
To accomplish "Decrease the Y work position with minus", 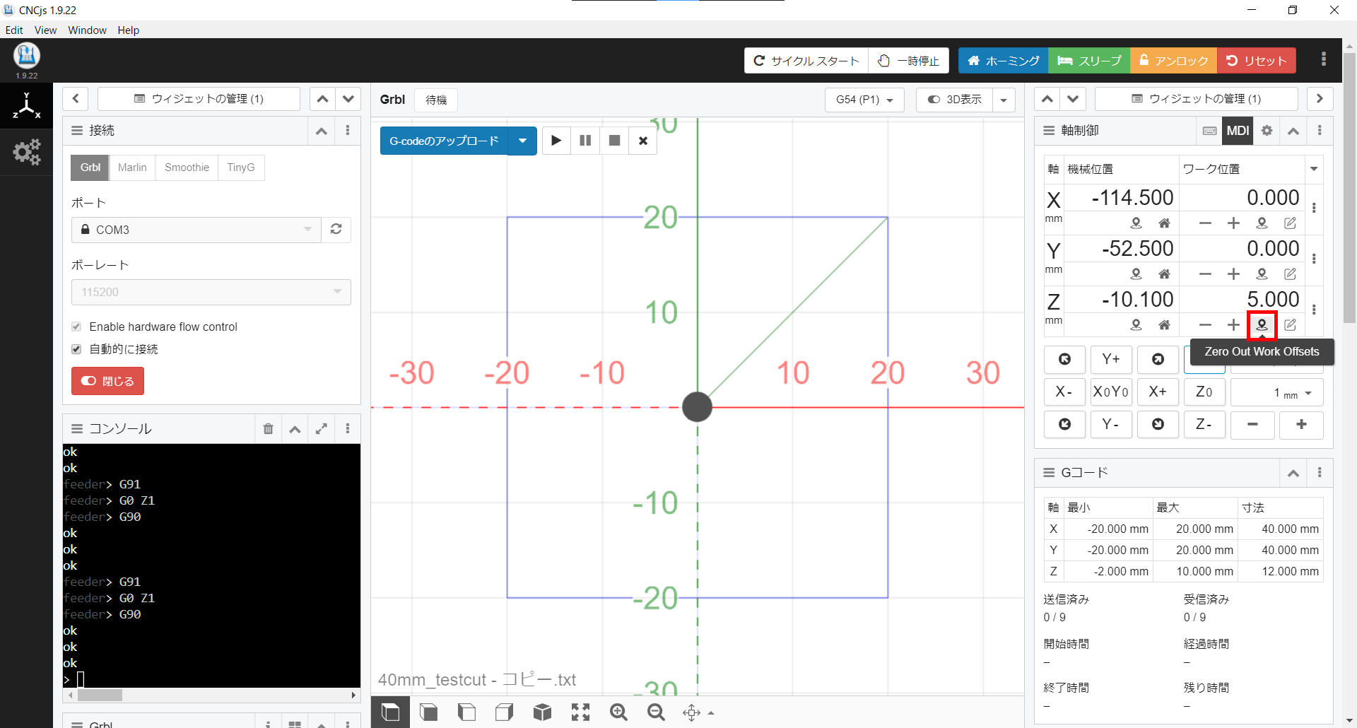I will (1205, 274).
